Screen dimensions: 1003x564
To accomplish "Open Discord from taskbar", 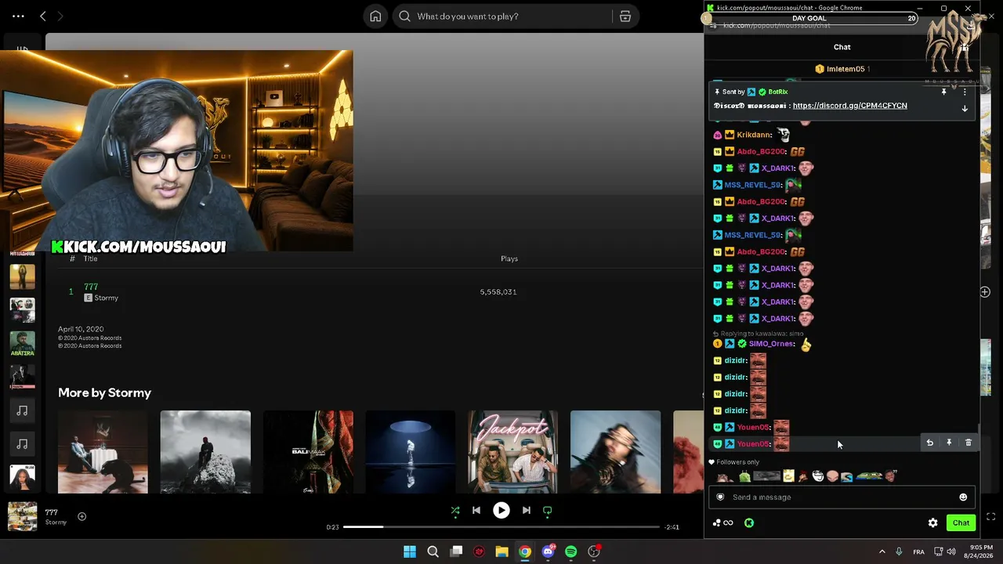I will tap(549, 552).
